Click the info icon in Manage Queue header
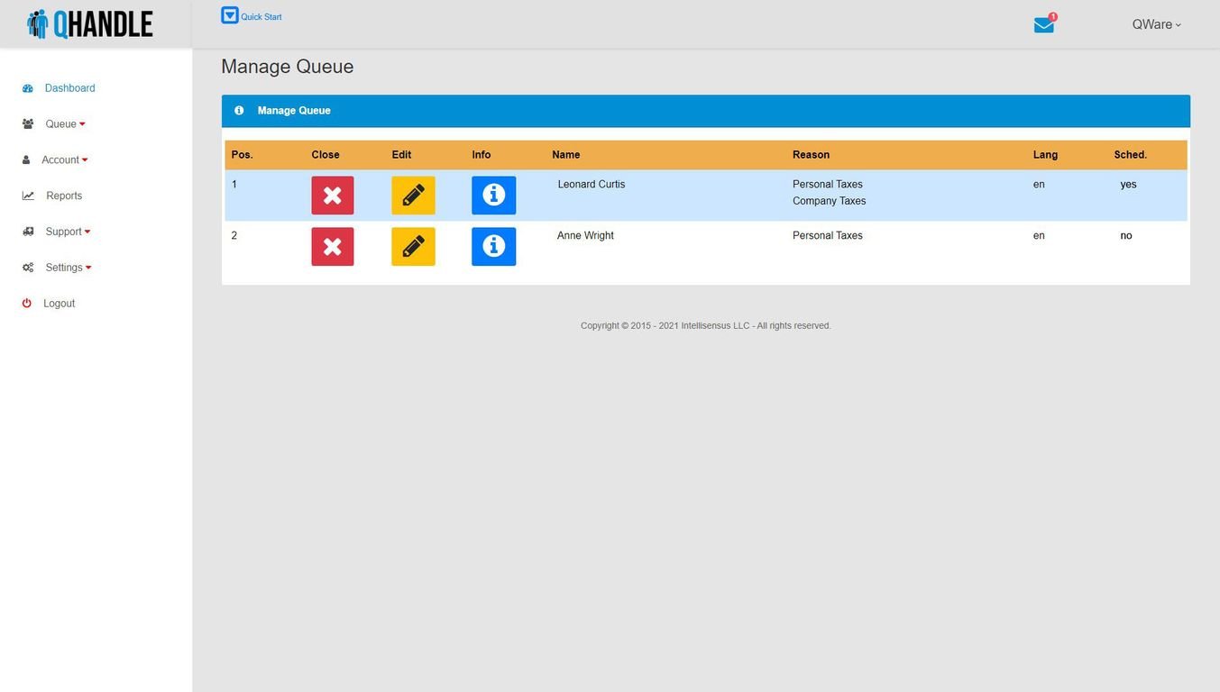 239,111
